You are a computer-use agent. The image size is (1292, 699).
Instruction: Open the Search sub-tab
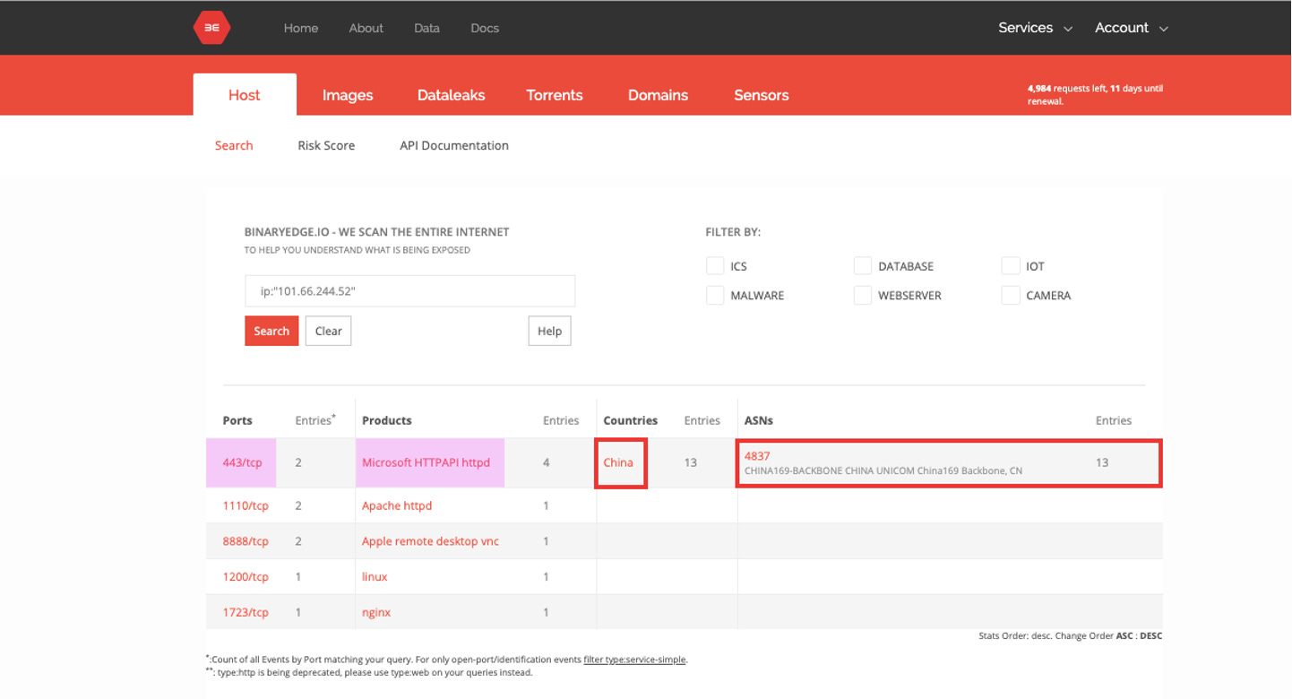pos(234,145)
